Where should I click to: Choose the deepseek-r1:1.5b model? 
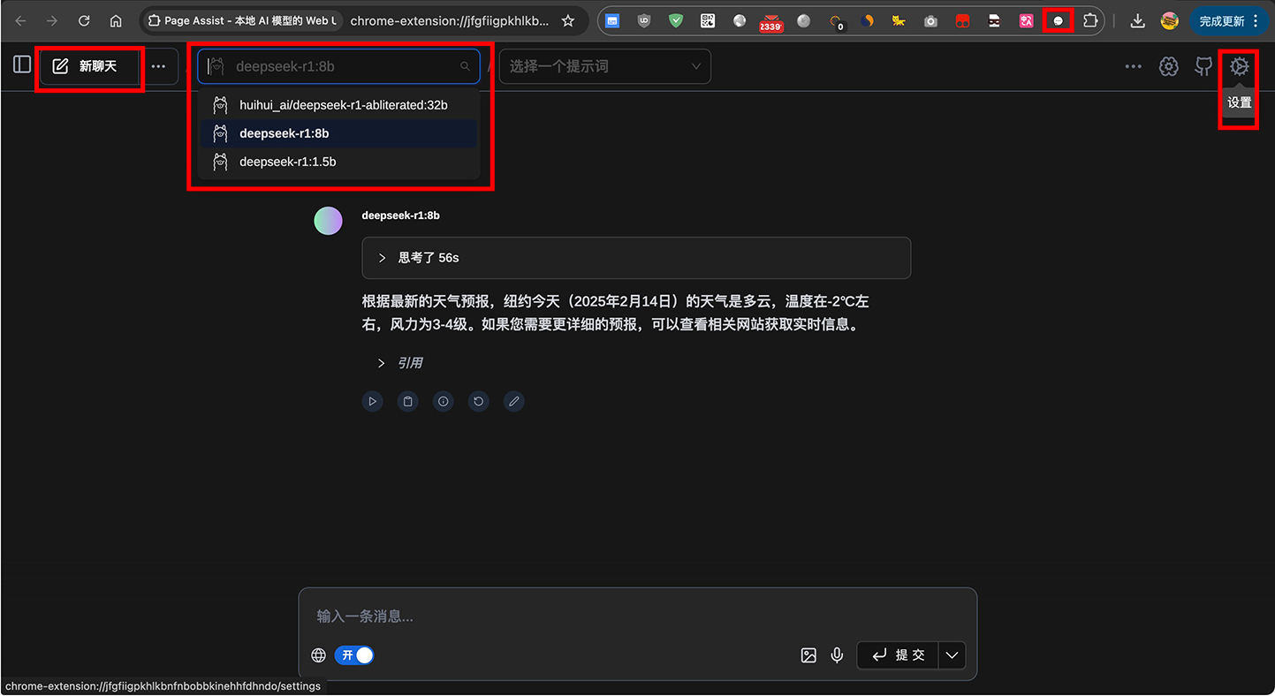[338, 162]
